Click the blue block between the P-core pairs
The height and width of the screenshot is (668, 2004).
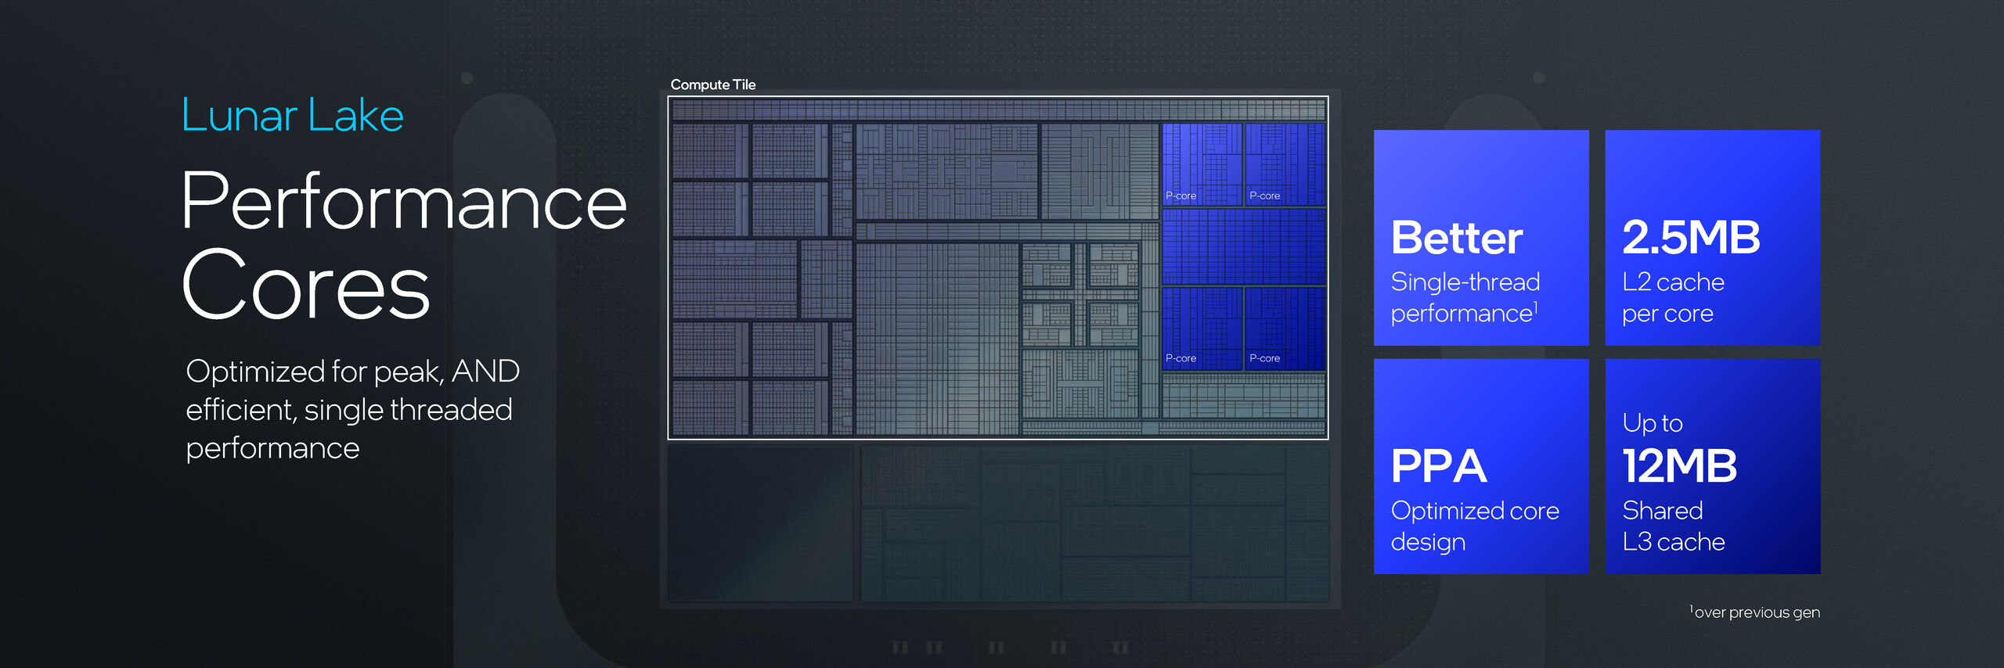(x=1243, y=246)
